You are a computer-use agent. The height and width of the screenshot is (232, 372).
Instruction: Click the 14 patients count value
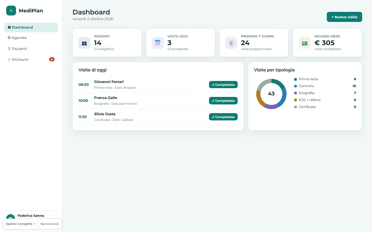click(98, 43)
